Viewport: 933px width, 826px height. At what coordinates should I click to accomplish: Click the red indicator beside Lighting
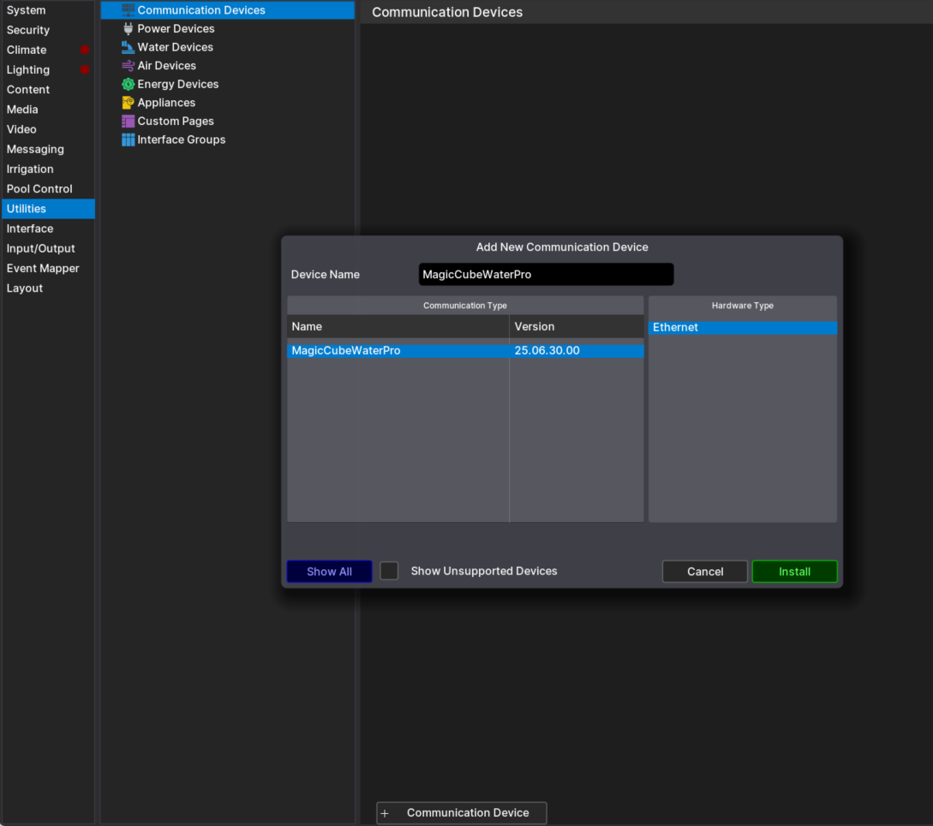coord(85,69)
